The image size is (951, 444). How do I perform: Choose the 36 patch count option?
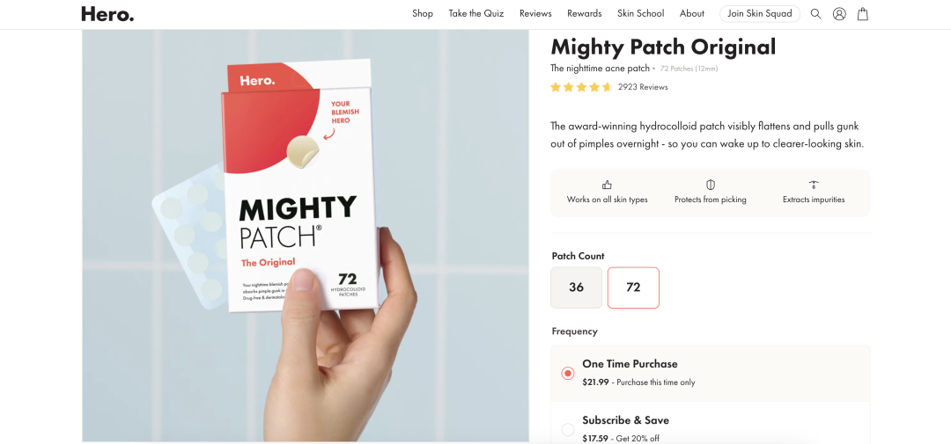click(x=576, y=288)
